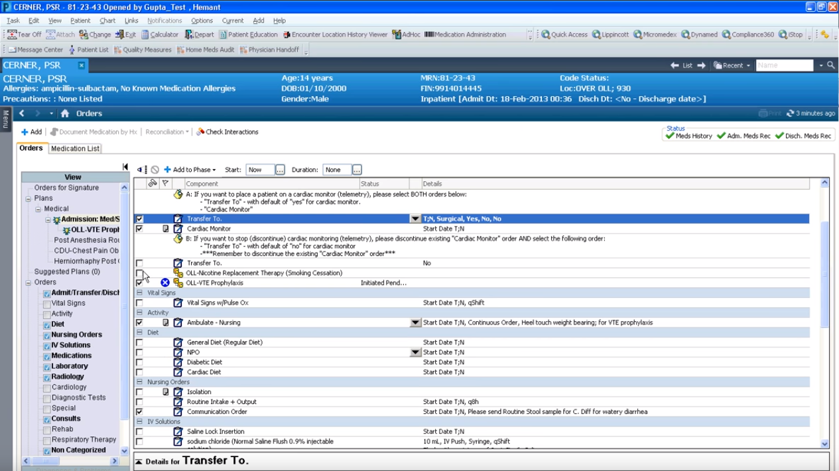Check the Vital Signs w/Pulse Ox order
The height and width of the screenshot is (471, 839).
pos(139,303)
